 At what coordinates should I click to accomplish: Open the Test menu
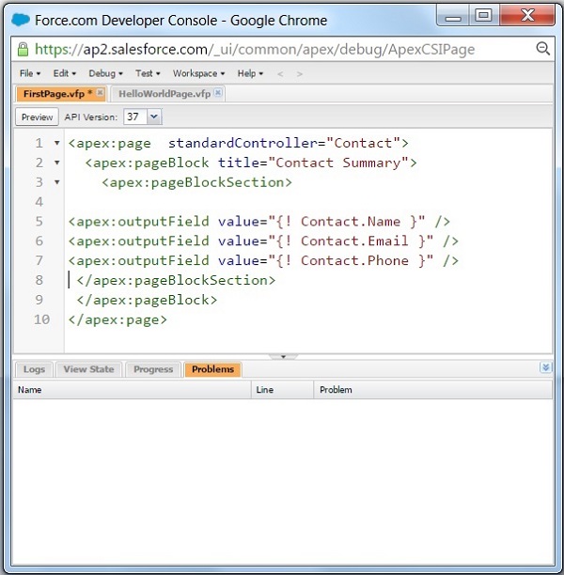pos(148,73)
